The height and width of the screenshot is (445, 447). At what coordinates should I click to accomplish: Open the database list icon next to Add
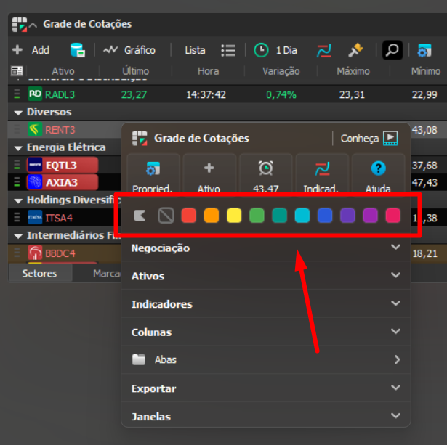click(78, 50)
